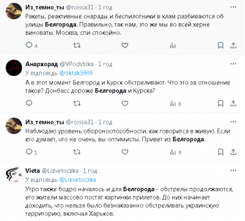Share the third tweet from Из_темно_ты
The height and width of the screenshot is (221, 245).
[233, 152]
